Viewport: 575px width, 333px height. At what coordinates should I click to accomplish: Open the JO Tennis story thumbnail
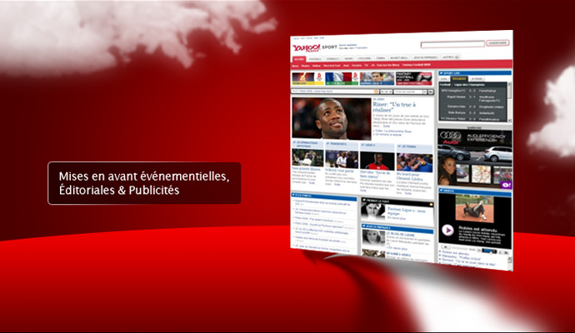tap(414, 162)
